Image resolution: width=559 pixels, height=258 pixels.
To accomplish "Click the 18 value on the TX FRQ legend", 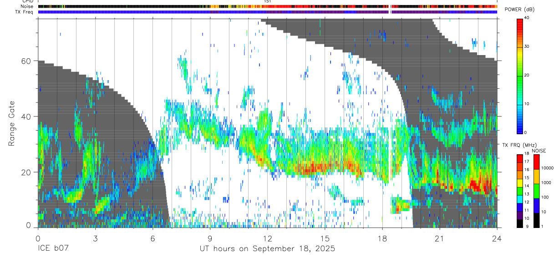I will coord(527,155).
